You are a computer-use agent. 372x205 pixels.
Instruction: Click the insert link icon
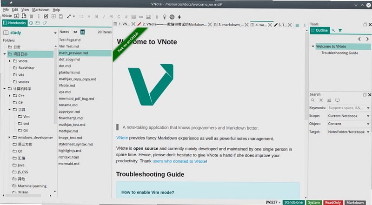pos(141,17)
